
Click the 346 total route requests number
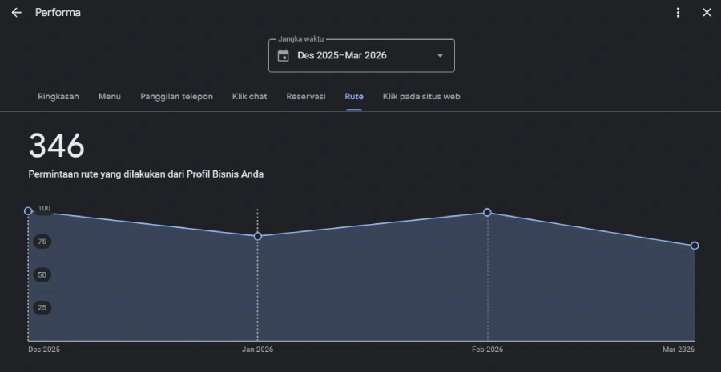pos(57,146)
